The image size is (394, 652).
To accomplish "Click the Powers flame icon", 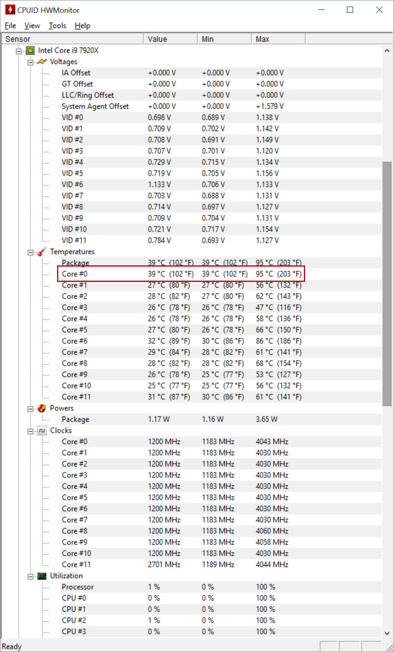I will point(42,408).
